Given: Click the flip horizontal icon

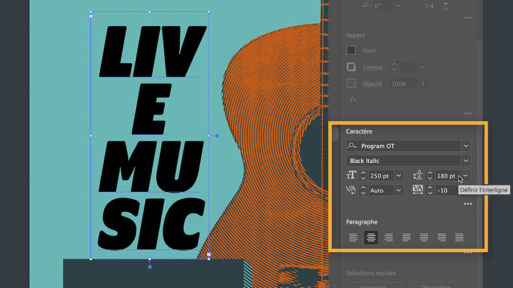Looking at the screenshot, I should (429, 6).
